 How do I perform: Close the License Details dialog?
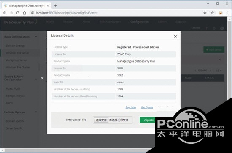click(175, 36)
